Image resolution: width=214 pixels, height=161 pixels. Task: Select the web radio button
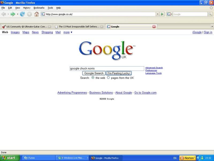coord(93,78)
